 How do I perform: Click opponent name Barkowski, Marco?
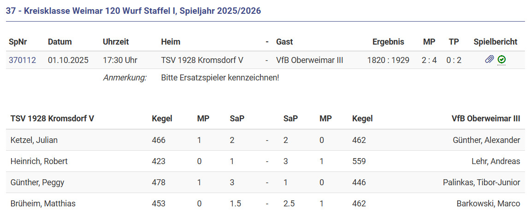tap(488, 204)
